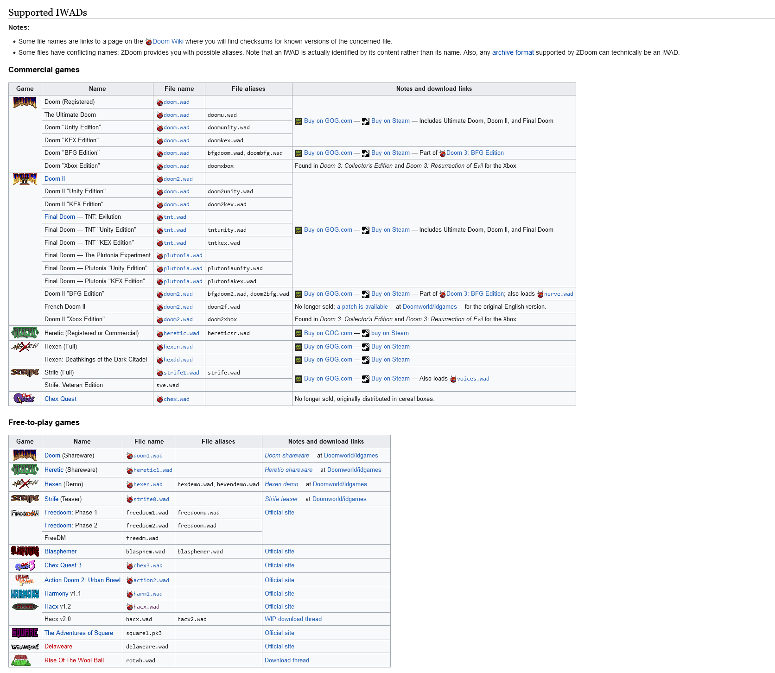Open the voices.wad link
Image resolution: width=775 pixels, height=673 pixels.
473,379
